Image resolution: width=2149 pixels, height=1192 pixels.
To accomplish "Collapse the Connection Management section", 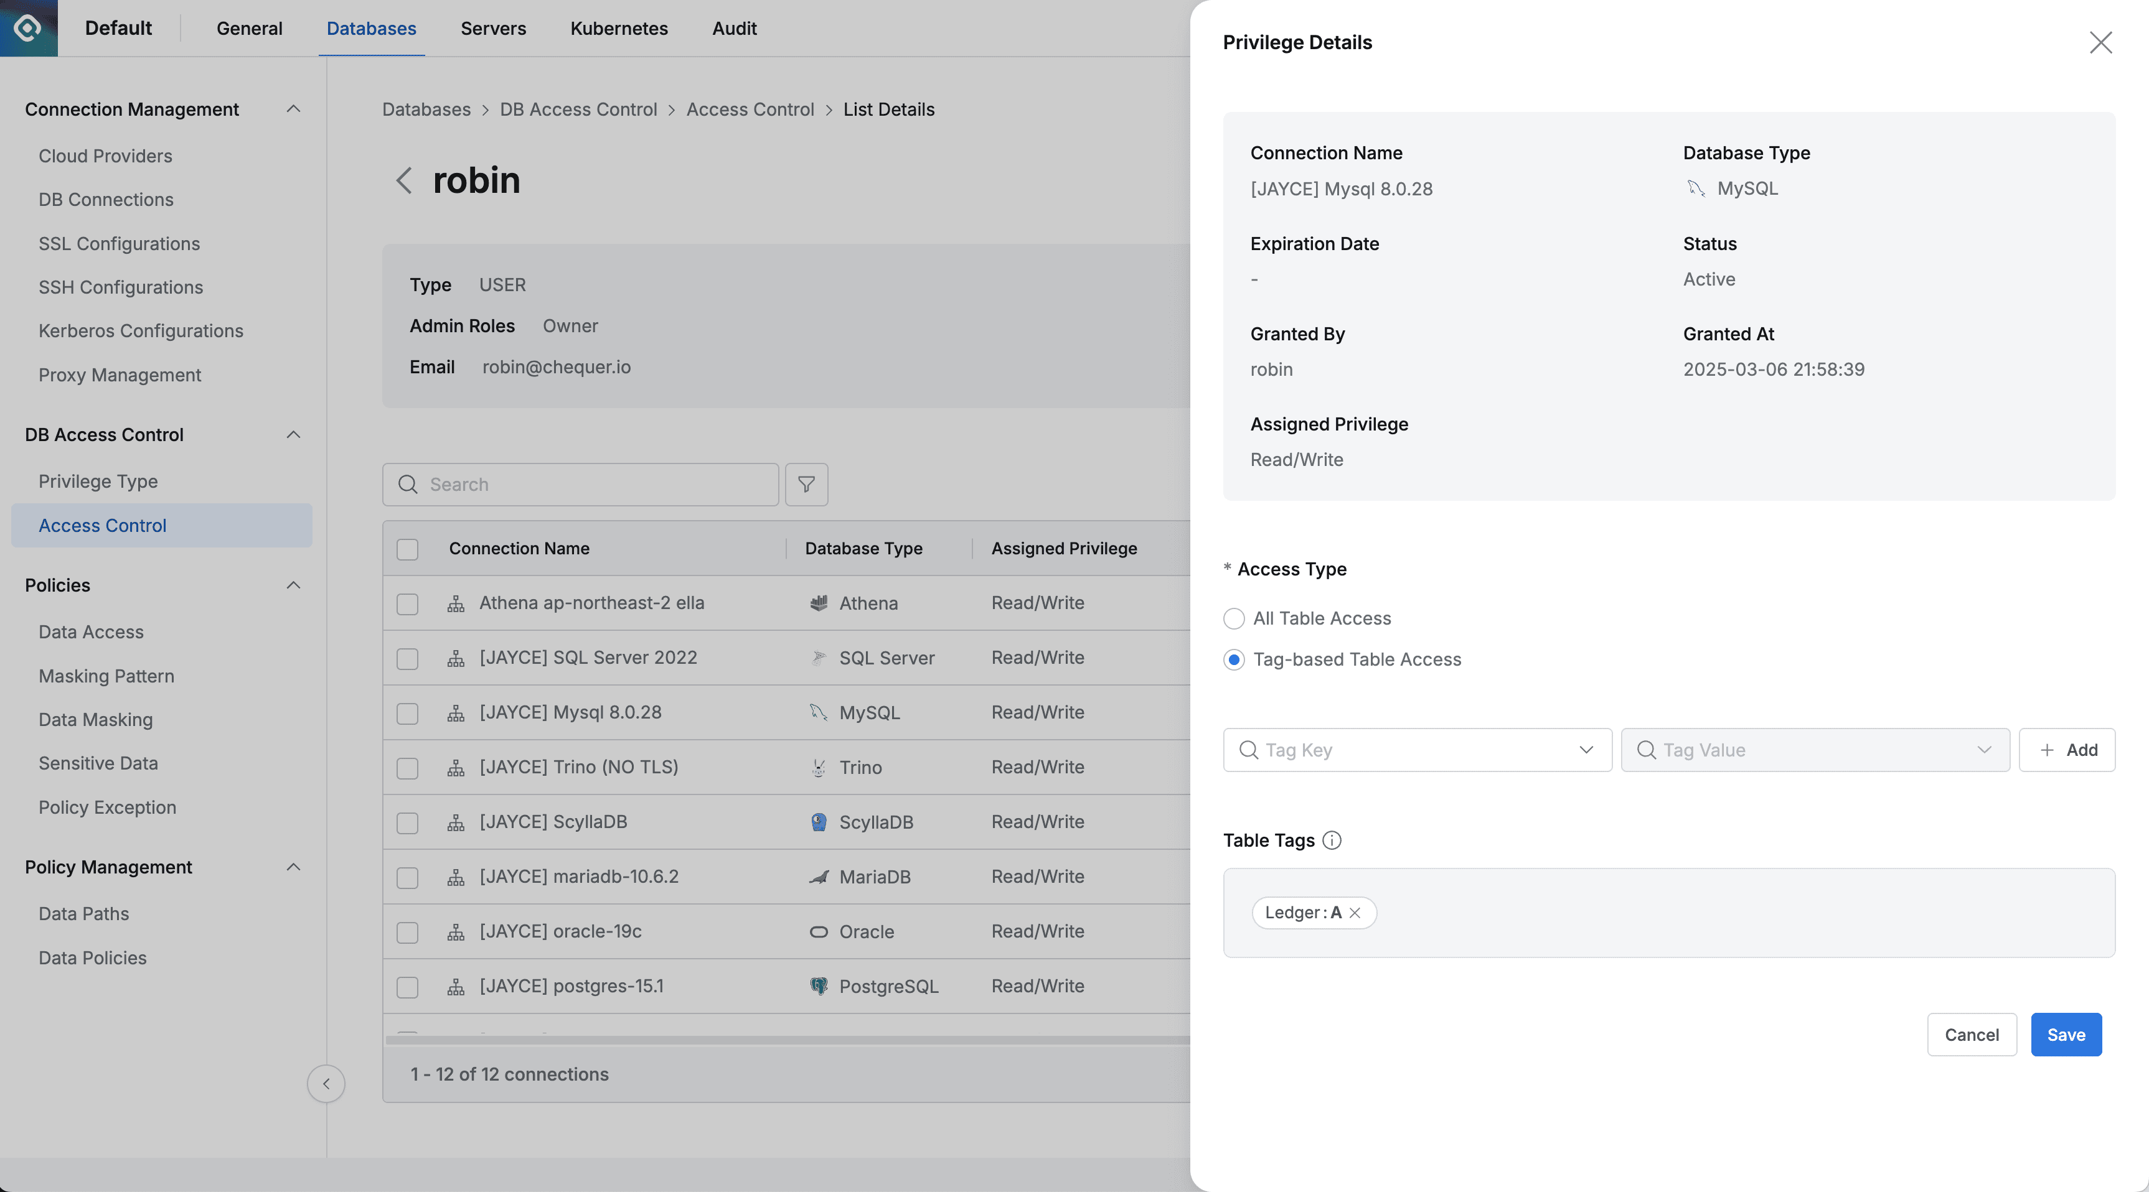I will [293, 109].
